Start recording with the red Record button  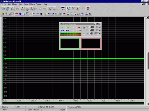79,27
